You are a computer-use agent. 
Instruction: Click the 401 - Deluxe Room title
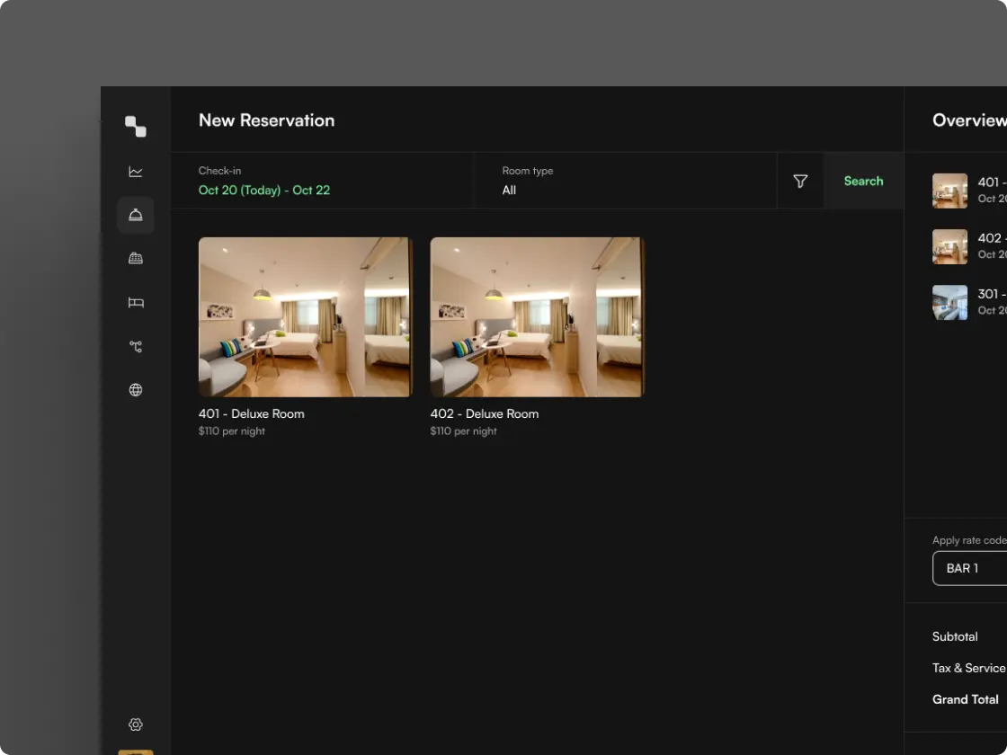click(x=252, y=413)
